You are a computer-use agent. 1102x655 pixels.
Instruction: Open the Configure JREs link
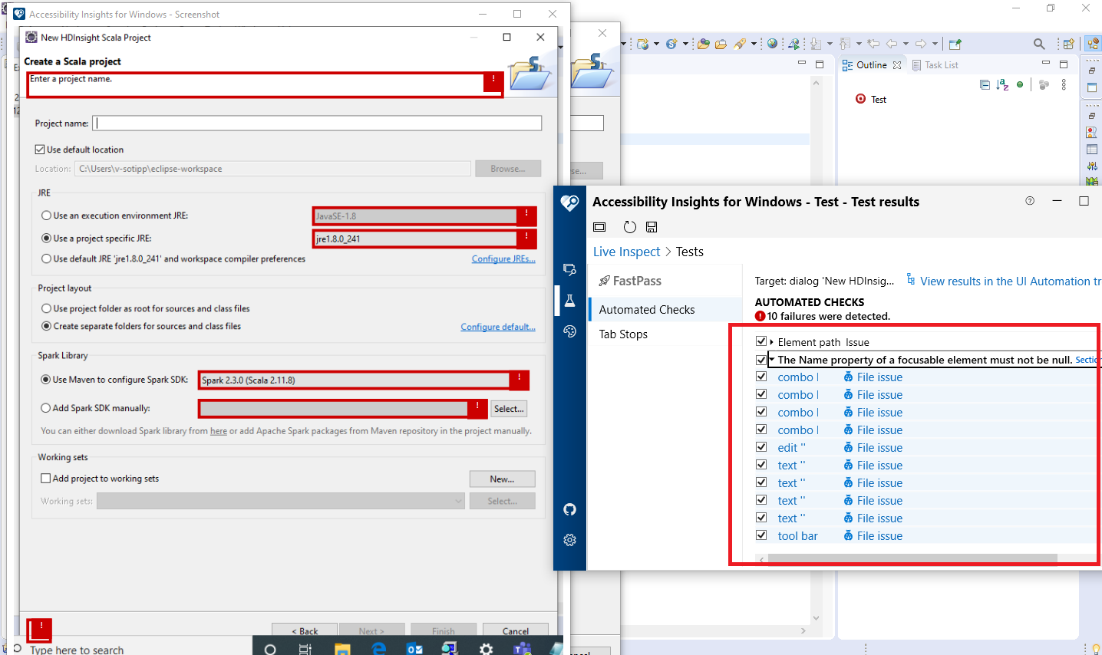[x=503, y=258]
